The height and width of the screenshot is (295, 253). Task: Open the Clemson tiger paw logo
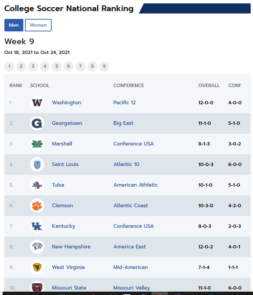tap(37, 206)
